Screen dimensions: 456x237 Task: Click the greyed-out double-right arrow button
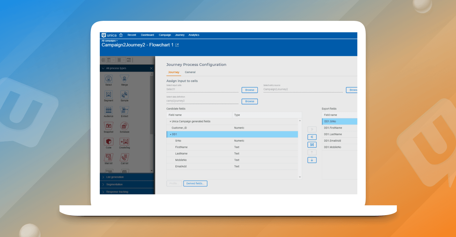[312, 129]
